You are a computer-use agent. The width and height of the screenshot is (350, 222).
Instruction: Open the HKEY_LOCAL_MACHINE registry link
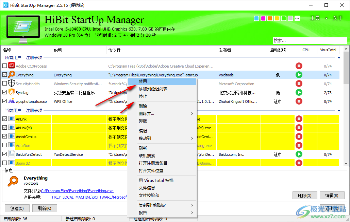point(89,197)
